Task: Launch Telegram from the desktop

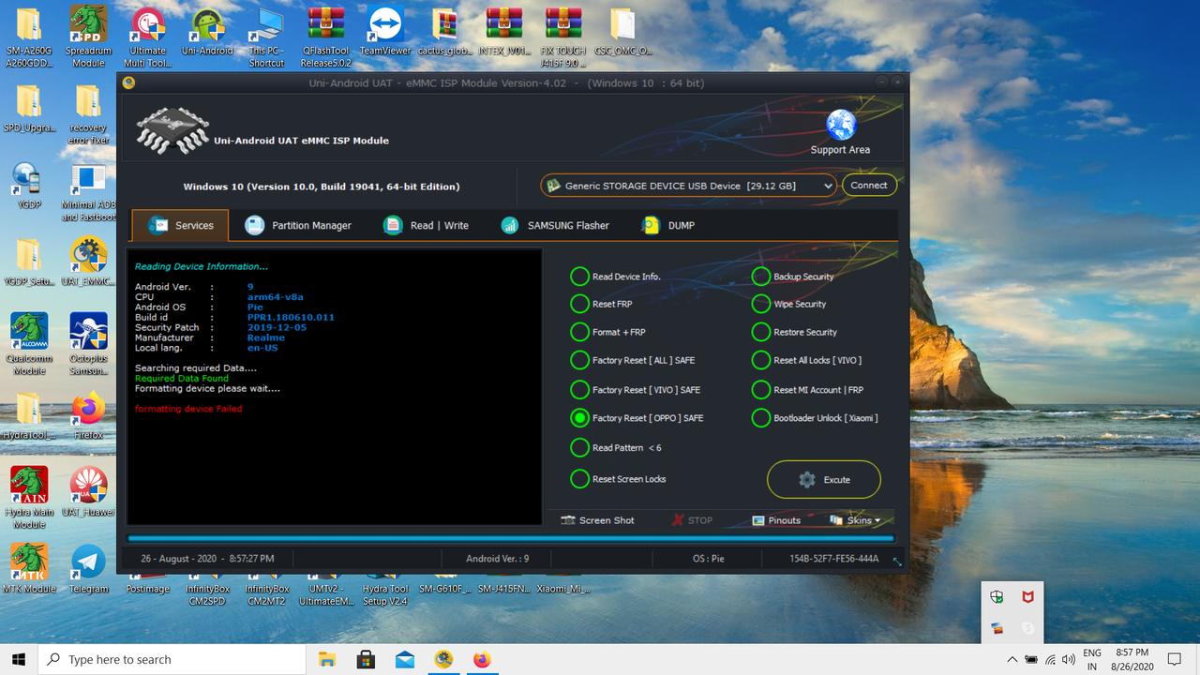Action: tap(88, 569)
